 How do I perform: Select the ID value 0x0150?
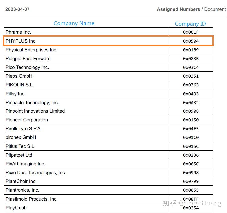click(191, 120)
